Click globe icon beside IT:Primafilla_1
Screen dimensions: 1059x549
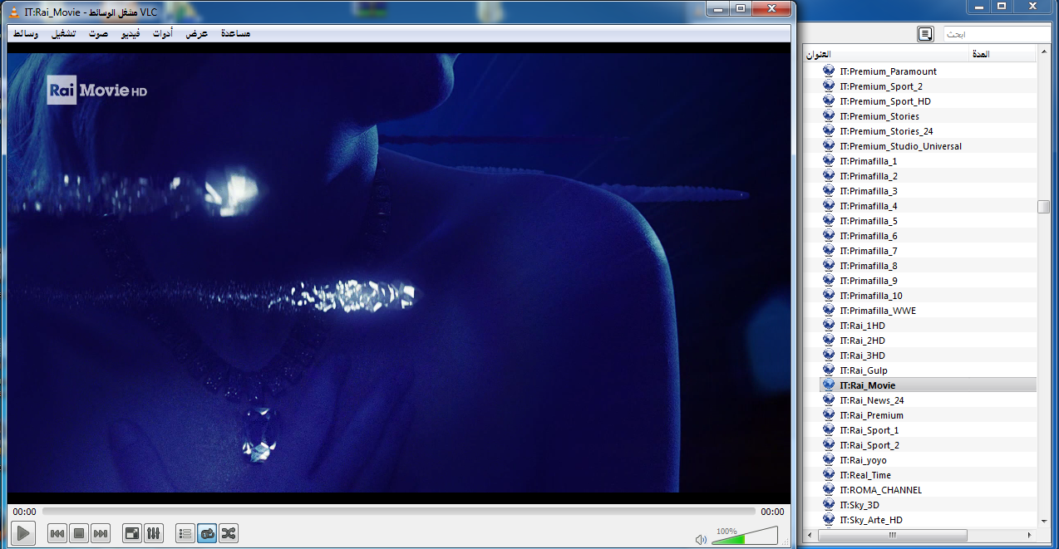829,160
